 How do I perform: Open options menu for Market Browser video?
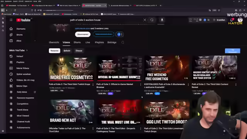pyautogui.click(x=140, y=85)
